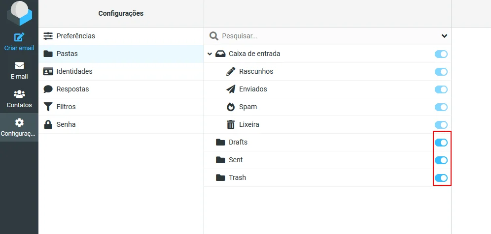Click the Criar email compose icon
The image size is (491, 234).
[19, 37]
